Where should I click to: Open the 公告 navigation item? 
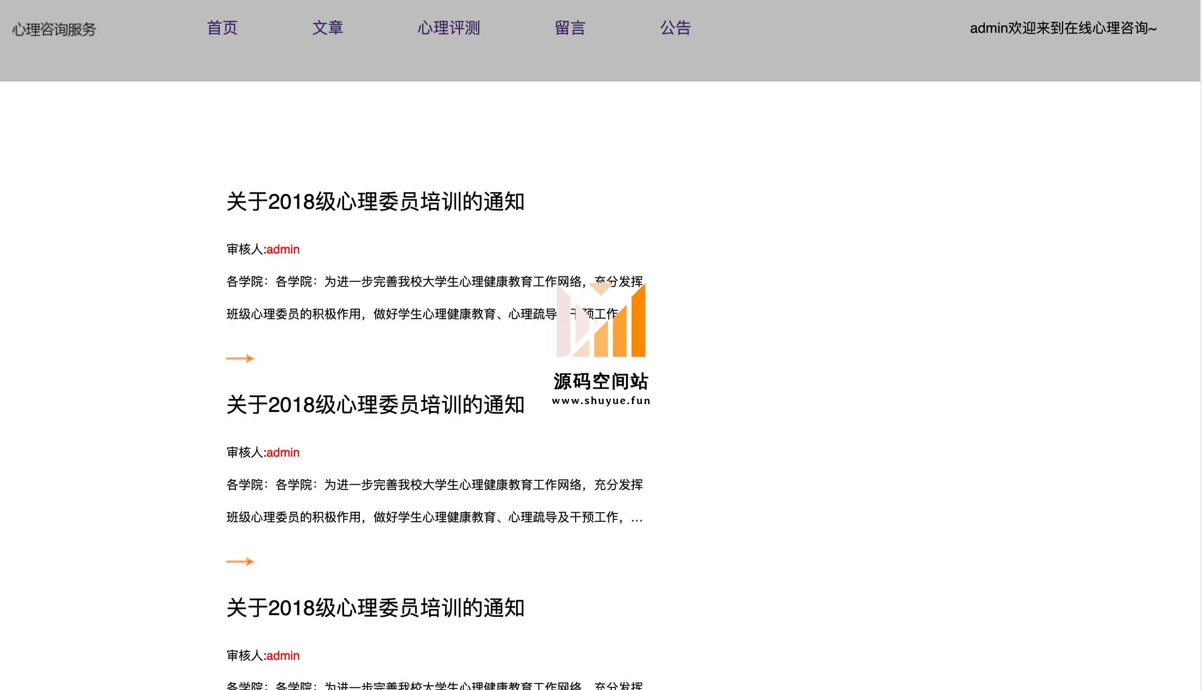(675, 28)
